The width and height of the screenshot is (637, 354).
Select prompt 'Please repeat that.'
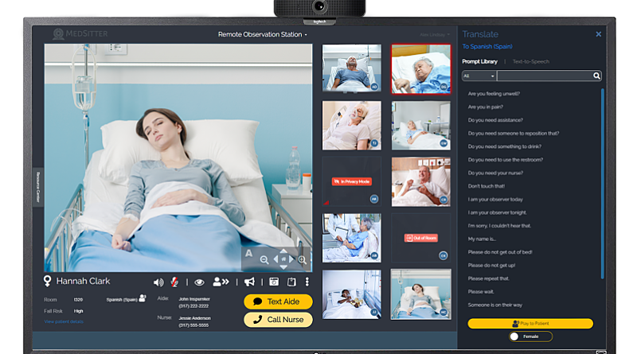(x=488, y=278)
